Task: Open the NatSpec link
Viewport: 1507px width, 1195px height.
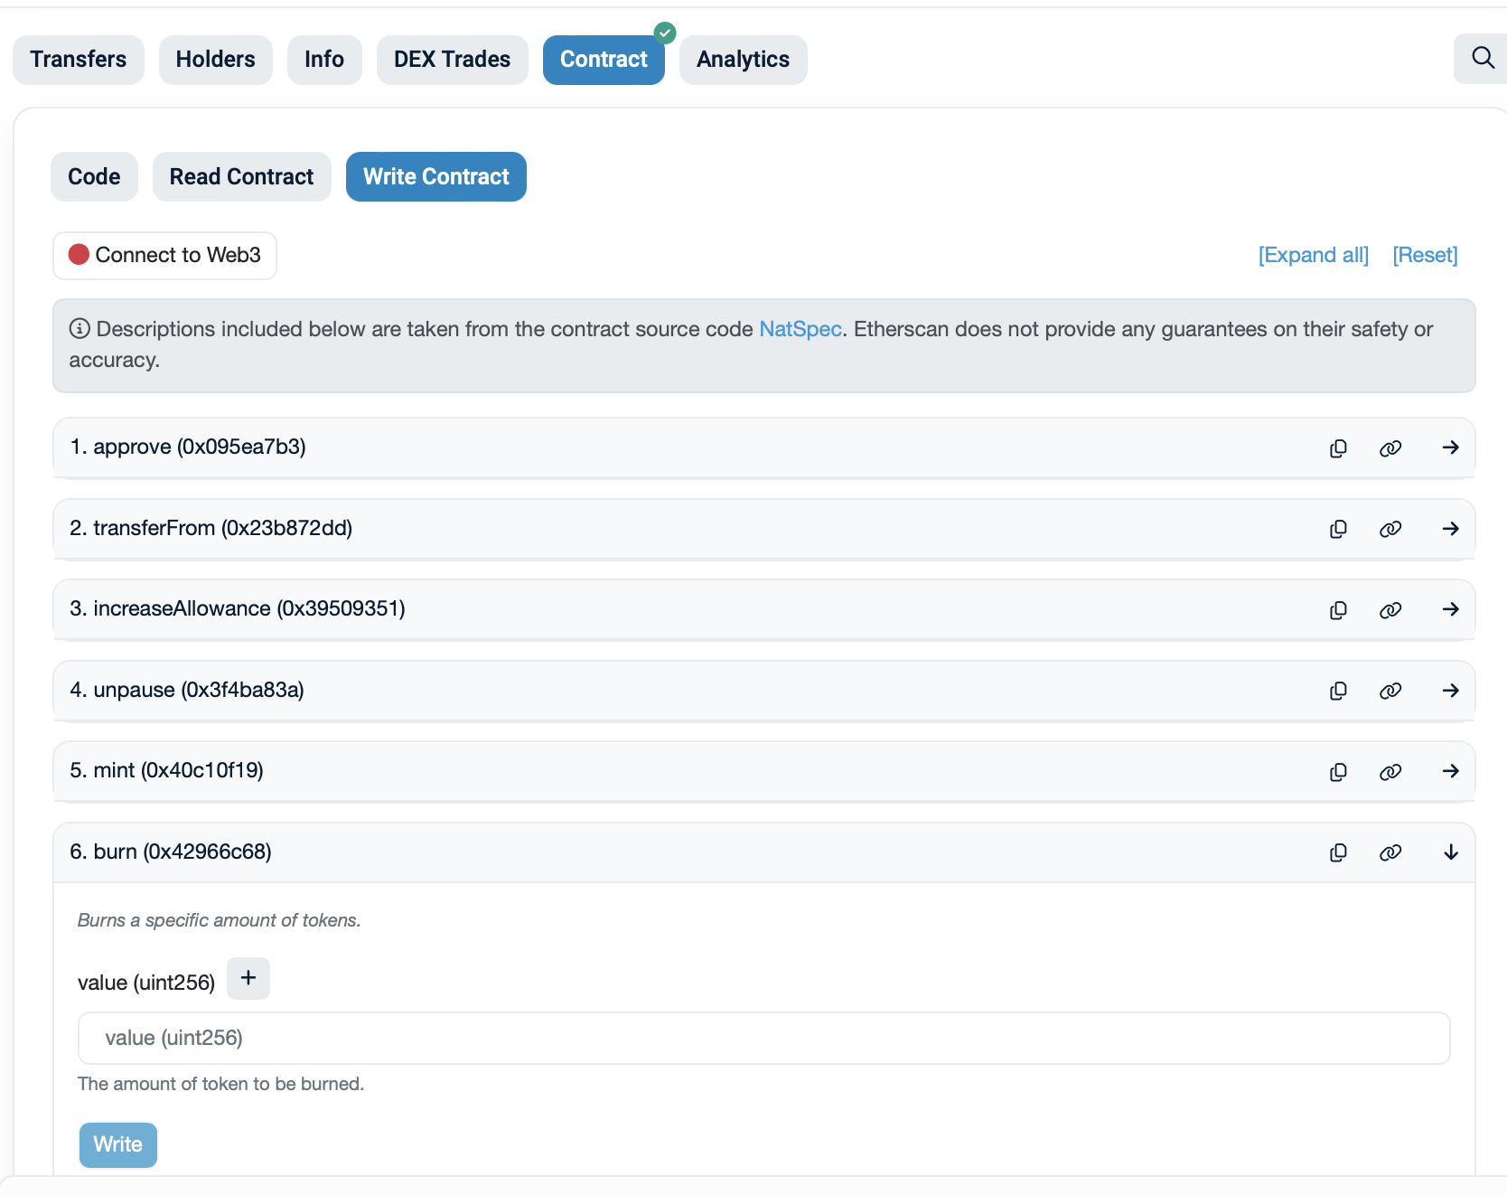Action: 800,329
